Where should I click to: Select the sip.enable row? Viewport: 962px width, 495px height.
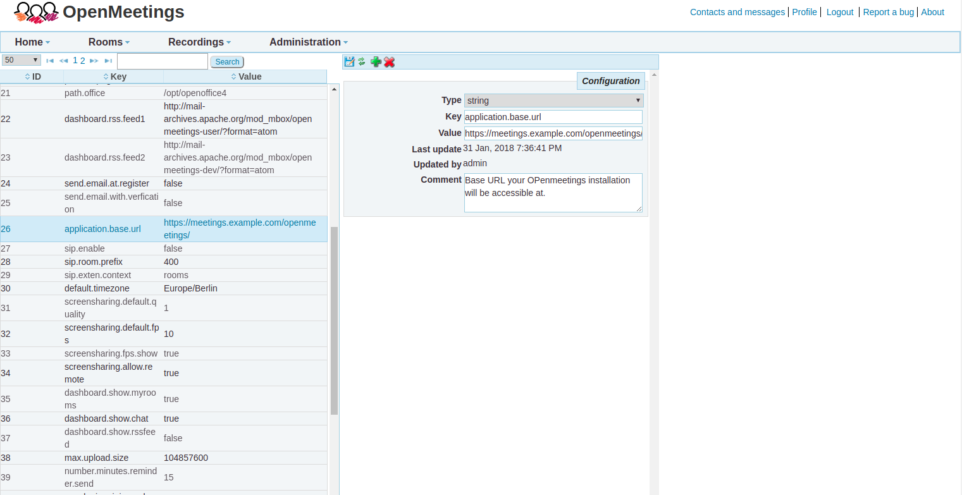(164, 248)
